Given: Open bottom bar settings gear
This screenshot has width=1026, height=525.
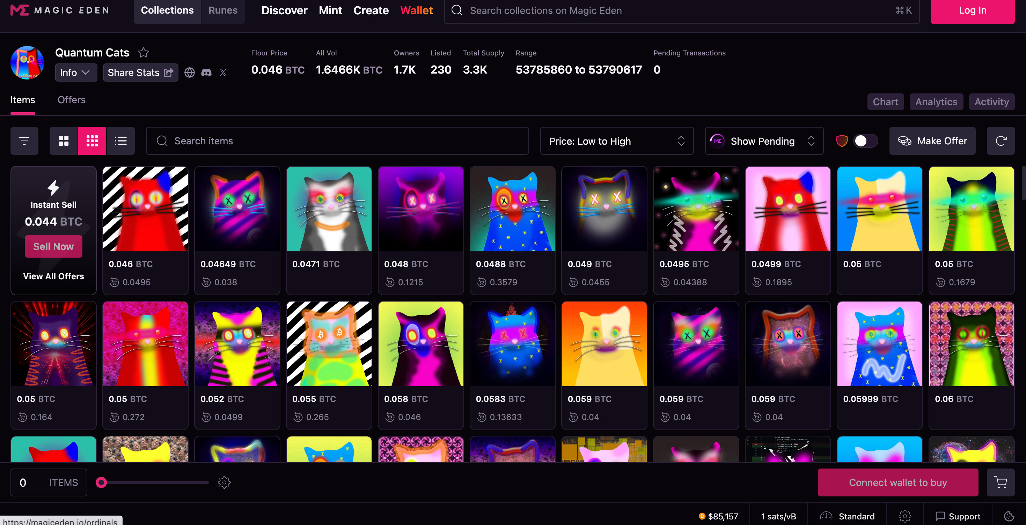Looking at the screenshot, I should pos(905,516).
